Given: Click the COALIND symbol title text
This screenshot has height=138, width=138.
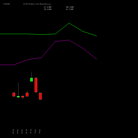Looking at the screenshot, I should coord(7,4).
